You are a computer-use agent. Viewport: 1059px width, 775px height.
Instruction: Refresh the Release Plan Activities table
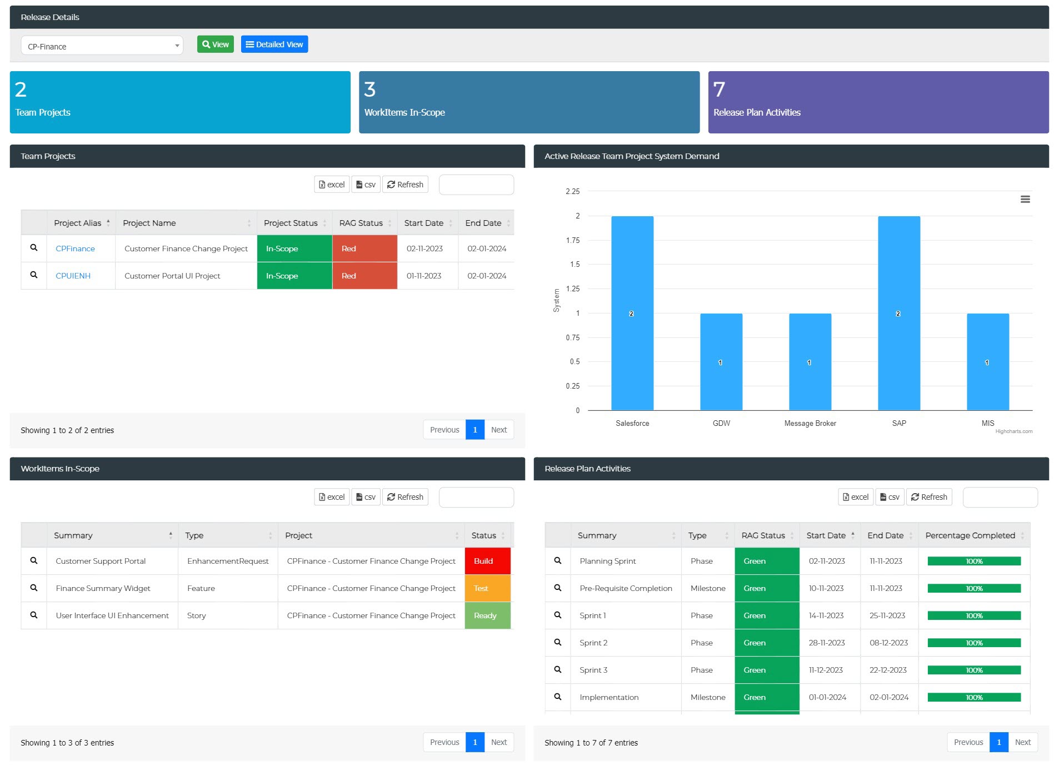click(x=929, y=497)
